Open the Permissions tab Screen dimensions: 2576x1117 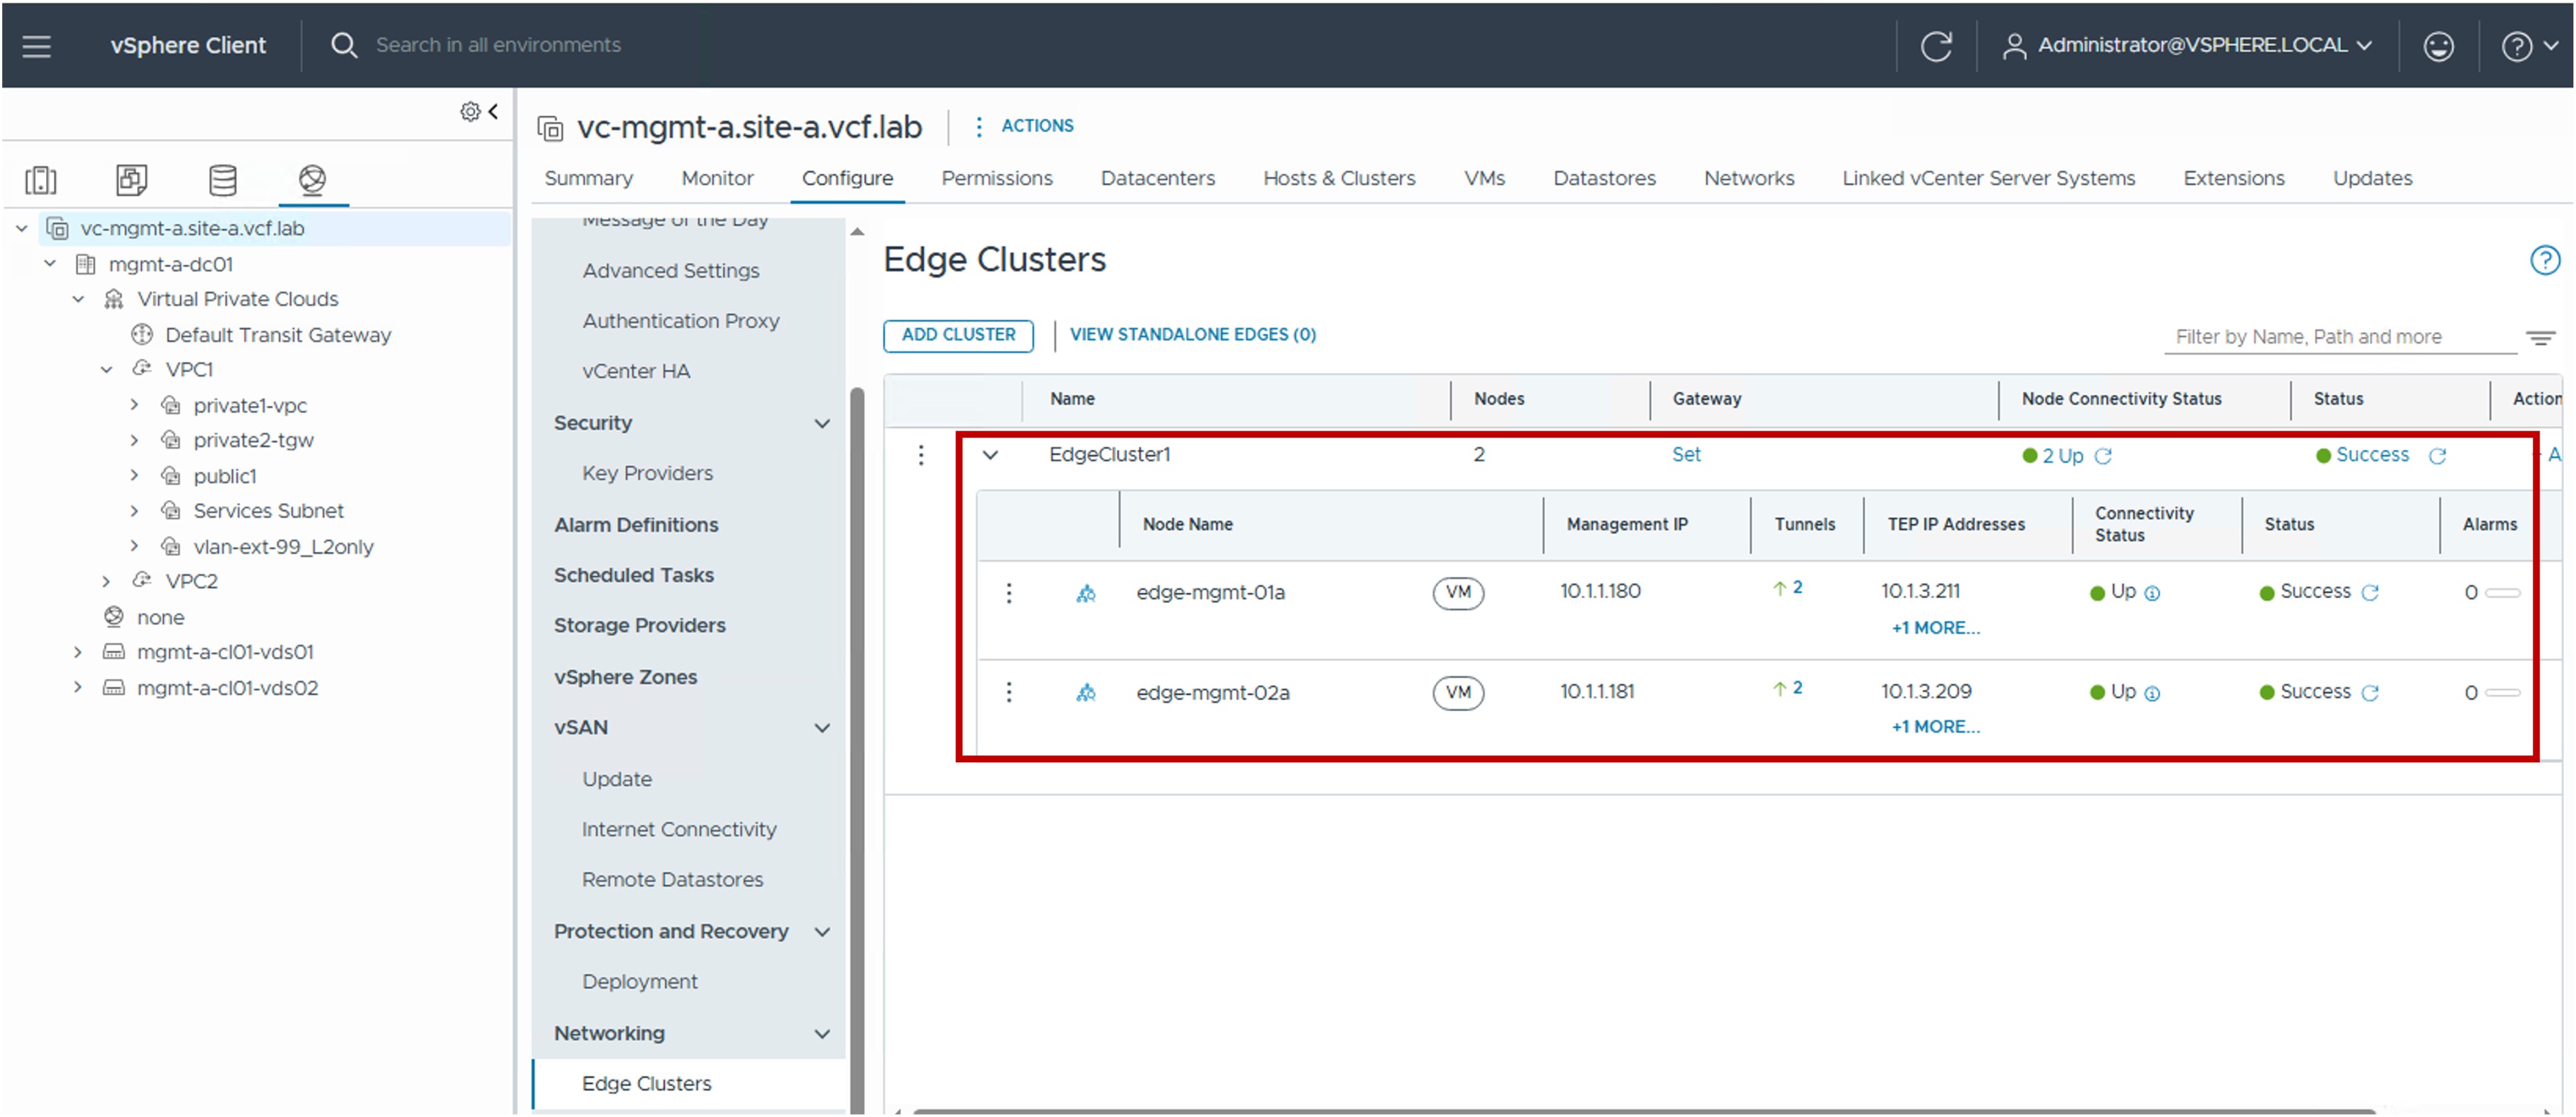coord(996,179)
